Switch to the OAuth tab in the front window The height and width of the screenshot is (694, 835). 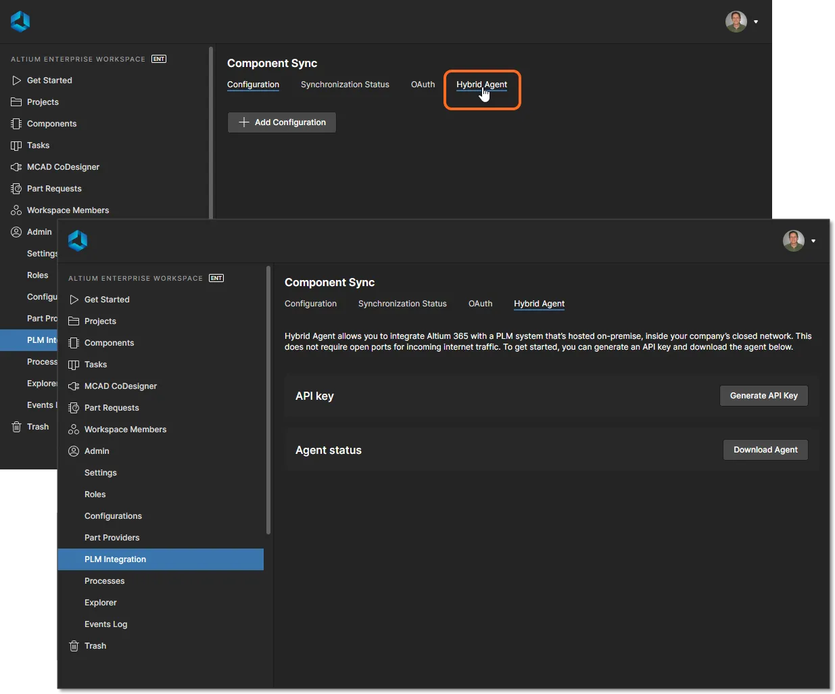480,304
